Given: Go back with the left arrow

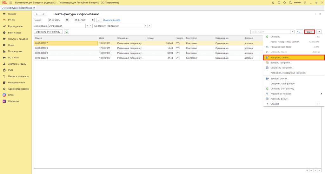Looking at the screenshot, I should (37, 14).
